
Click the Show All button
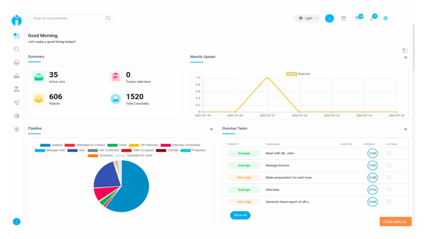(x=240, y=215)
